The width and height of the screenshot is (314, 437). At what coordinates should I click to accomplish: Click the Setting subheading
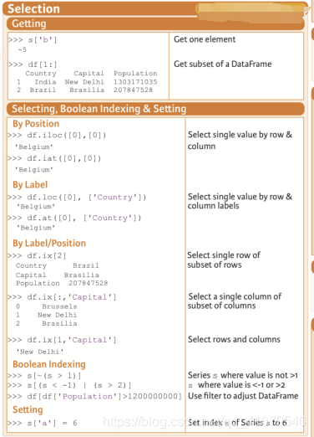(28, 409)
